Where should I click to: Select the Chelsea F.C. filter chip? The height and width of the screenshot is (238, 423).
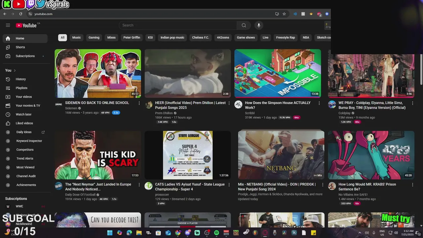click(x=201, y=38)
